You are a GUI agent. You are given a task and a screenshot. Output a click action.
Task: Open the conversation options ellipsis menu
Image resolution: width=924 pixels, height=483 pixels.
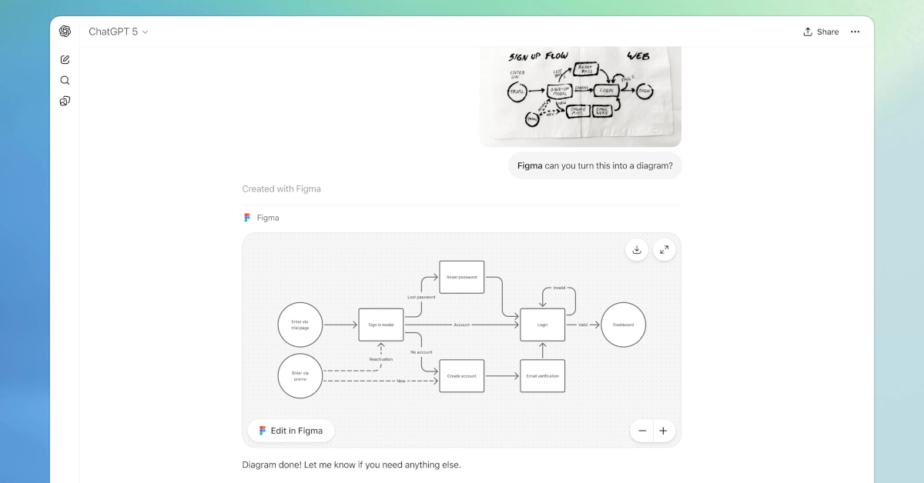855,32
